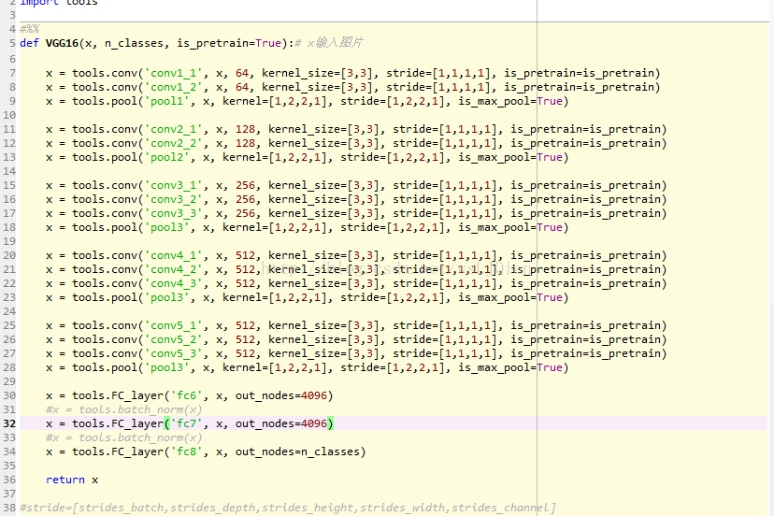The image size is (774, 516).
Task: Click the 'conv4_3' layer name
Action: click(173, 283)
